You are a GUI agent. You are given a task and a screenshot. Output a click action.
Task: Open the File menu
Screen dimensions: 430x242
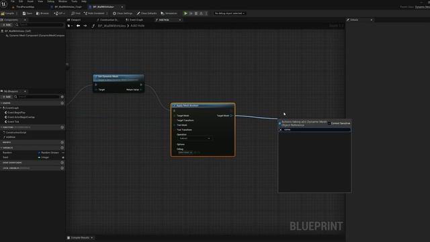(13, 1)
